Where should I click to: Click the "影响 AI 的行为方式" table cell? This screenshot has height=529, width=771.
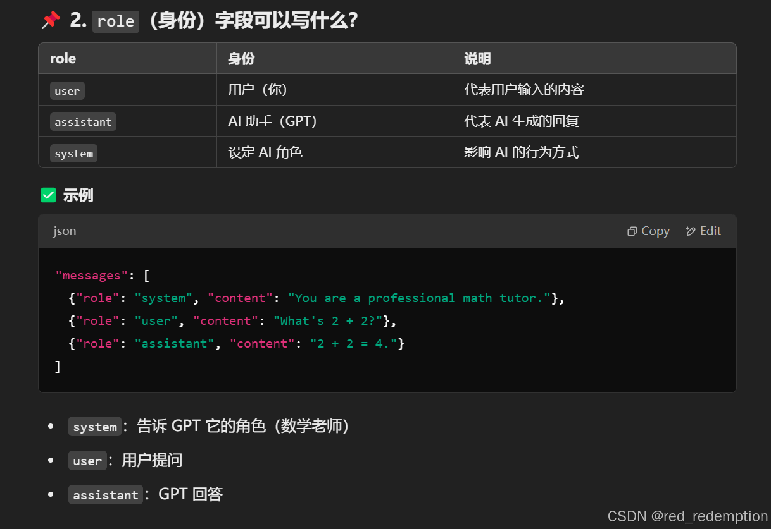pyautogui.click(x=522, y=152)
